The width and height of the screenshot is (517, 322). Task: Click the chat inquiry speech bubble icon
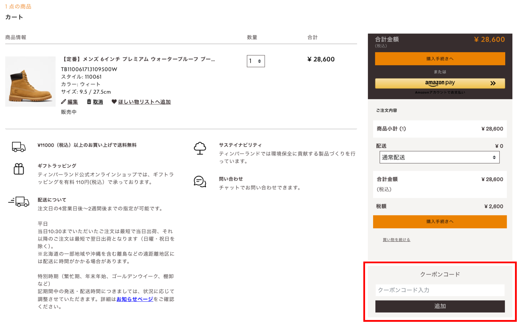[x=200, y=182]
